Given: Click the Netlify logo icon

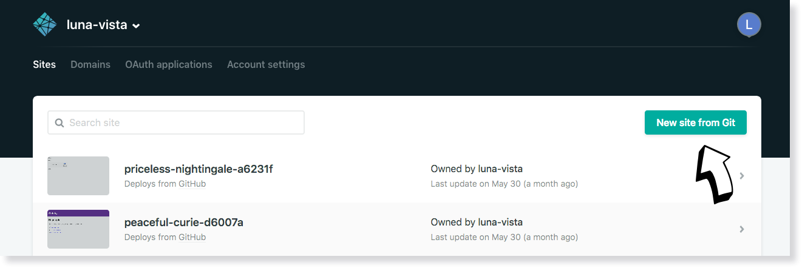Looking at the screenshot, I should (44, 25).
